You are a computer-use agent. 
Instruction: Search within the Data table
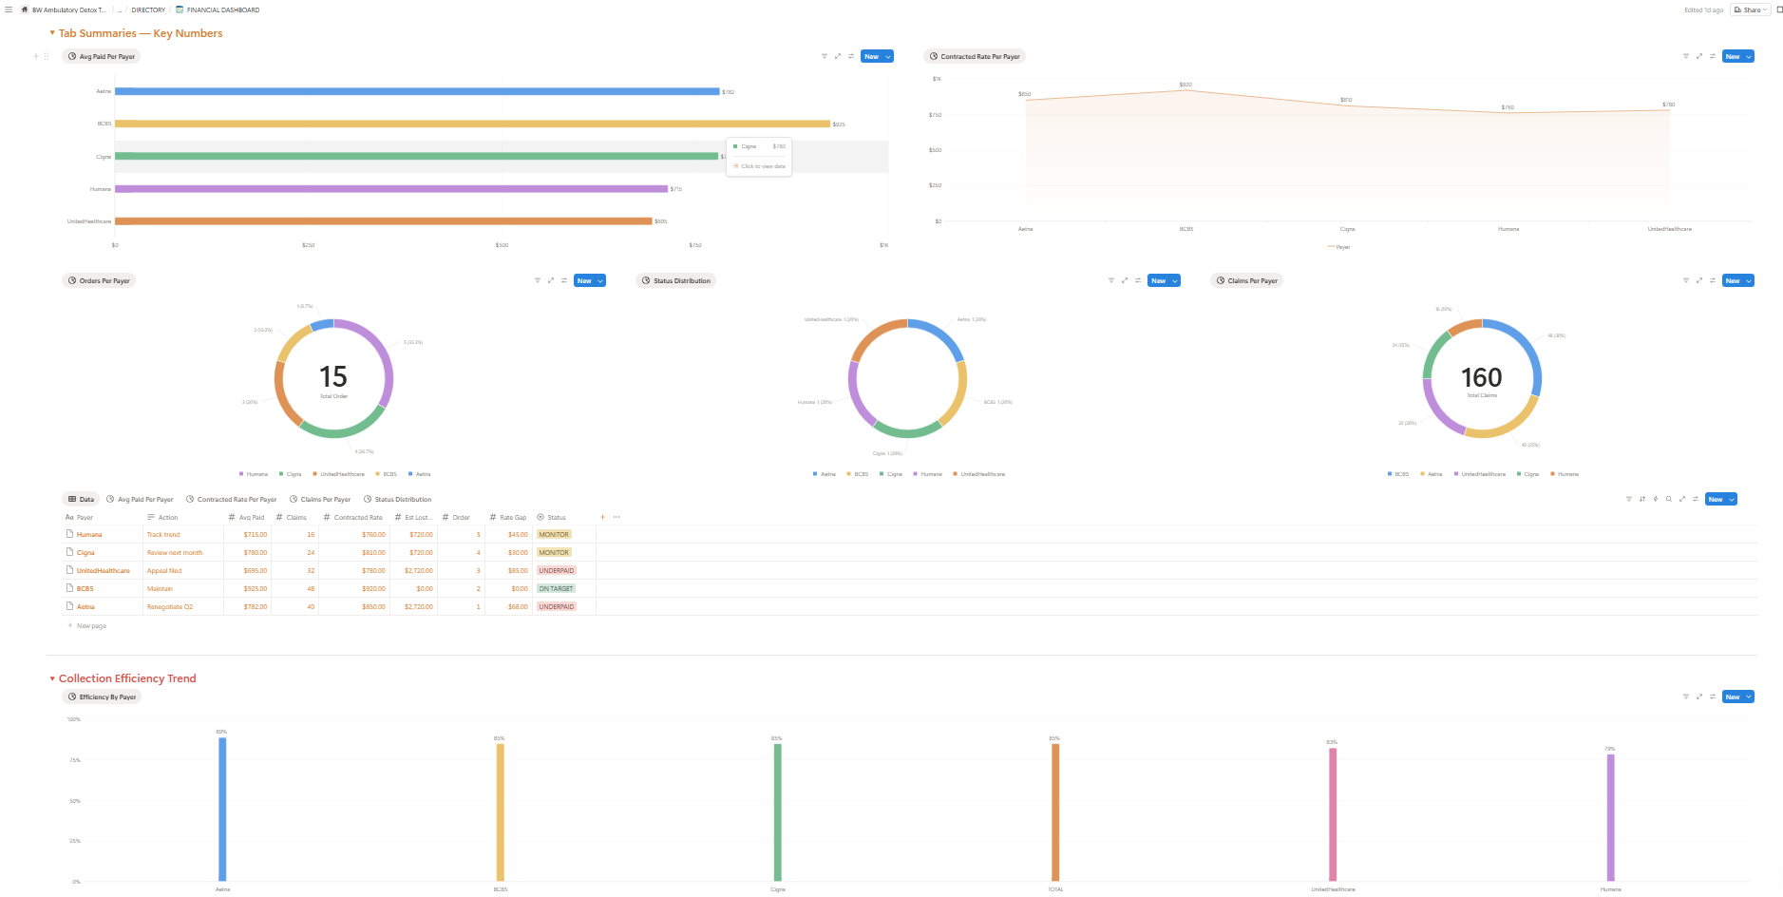point(1669,499)
